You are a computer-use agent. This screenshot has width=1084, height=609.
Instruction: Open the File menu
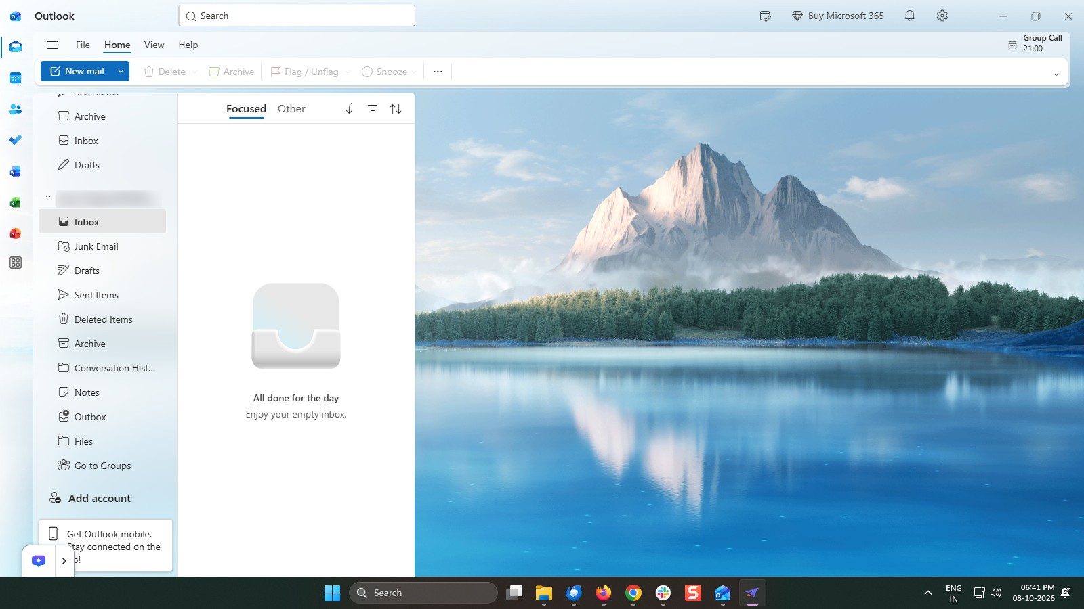[x=83, y=45]
